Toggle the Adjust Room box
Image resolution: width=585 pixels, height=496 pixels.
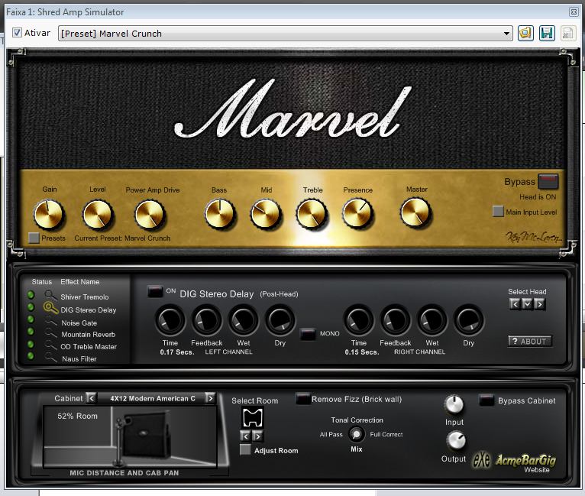click(245, 449)
